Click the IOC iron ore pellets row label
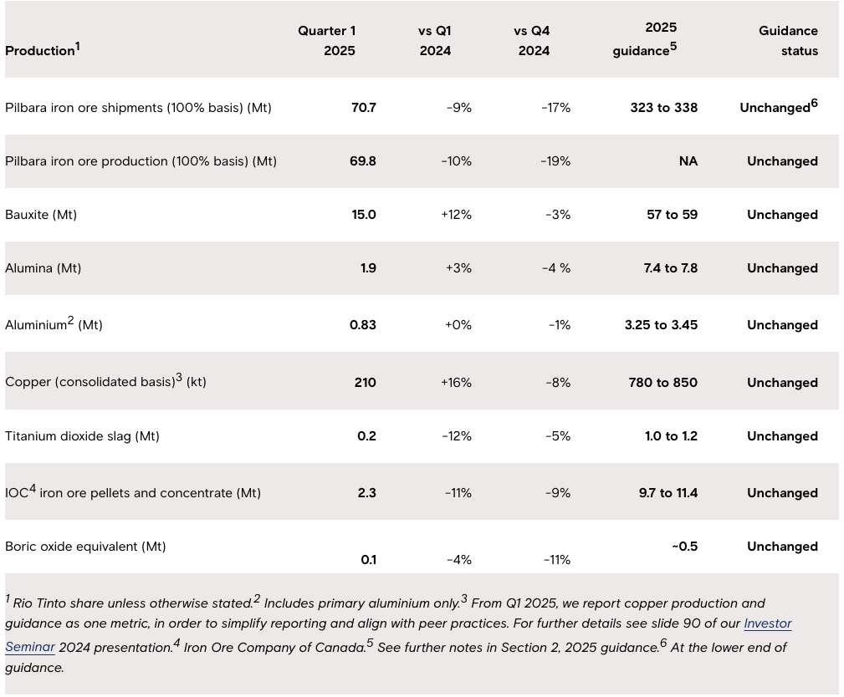 click(x=133, y=493)
